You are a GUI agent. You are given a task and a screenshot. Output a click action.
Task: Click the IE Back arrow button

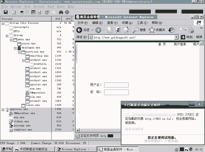tap(79, 30)
